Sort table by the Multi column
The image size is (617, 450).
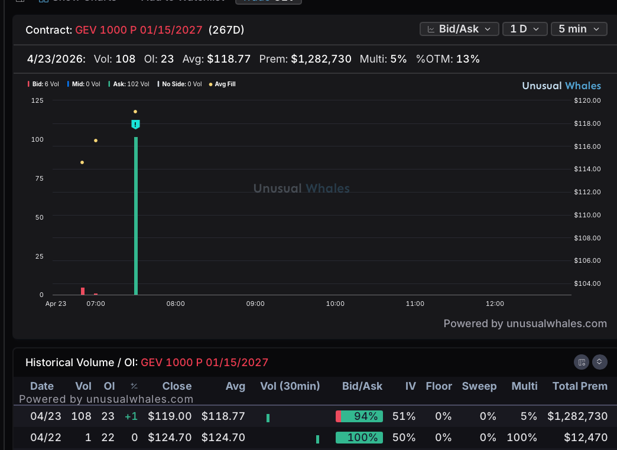(x=524, y=386)
